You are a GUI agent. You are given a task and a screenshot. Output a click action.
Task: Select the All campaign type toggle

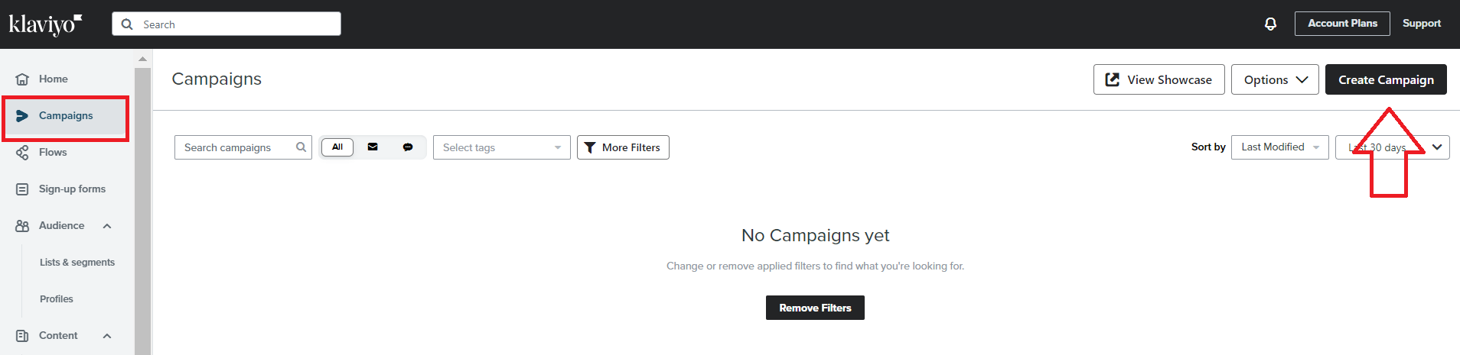click(x=337, y=147)
